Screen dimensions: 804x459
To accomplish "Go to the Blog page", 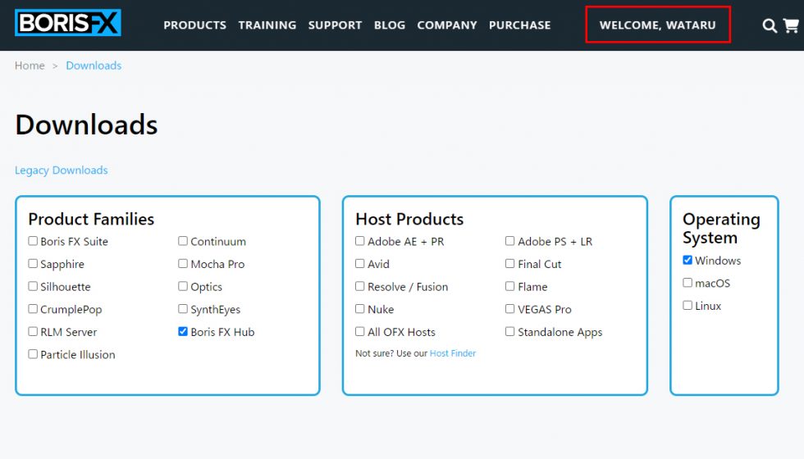I will [389, 25].
